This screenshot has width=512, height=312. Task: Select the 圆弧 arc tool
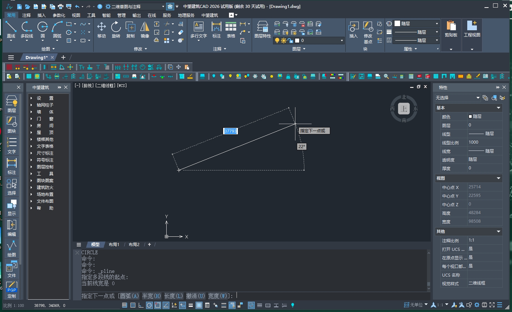click(57, 30)
